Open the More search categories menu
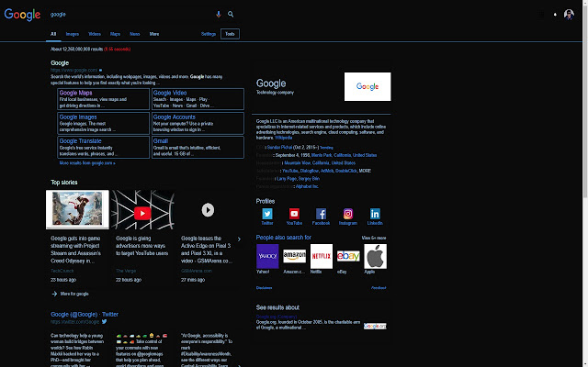588x367 pixels. coord(154,34)
